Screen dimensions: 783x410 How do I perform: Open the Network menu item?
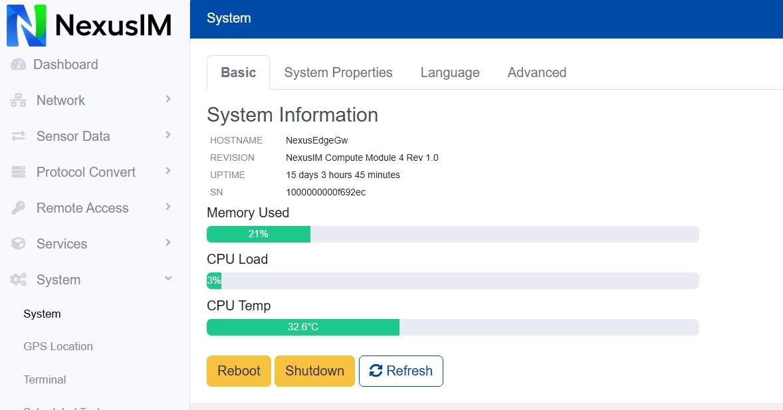click(x=60, y=100)
